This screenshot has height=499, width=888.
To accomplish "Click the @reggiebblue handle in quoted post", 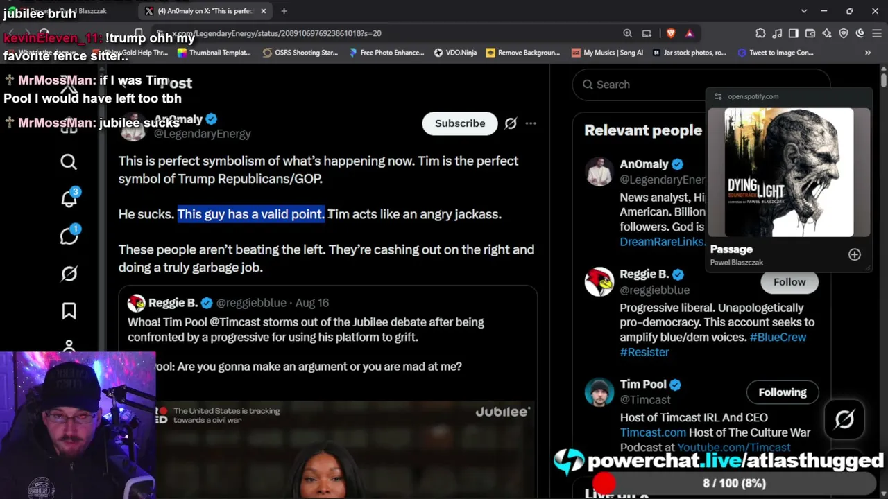I will (251, 303).
